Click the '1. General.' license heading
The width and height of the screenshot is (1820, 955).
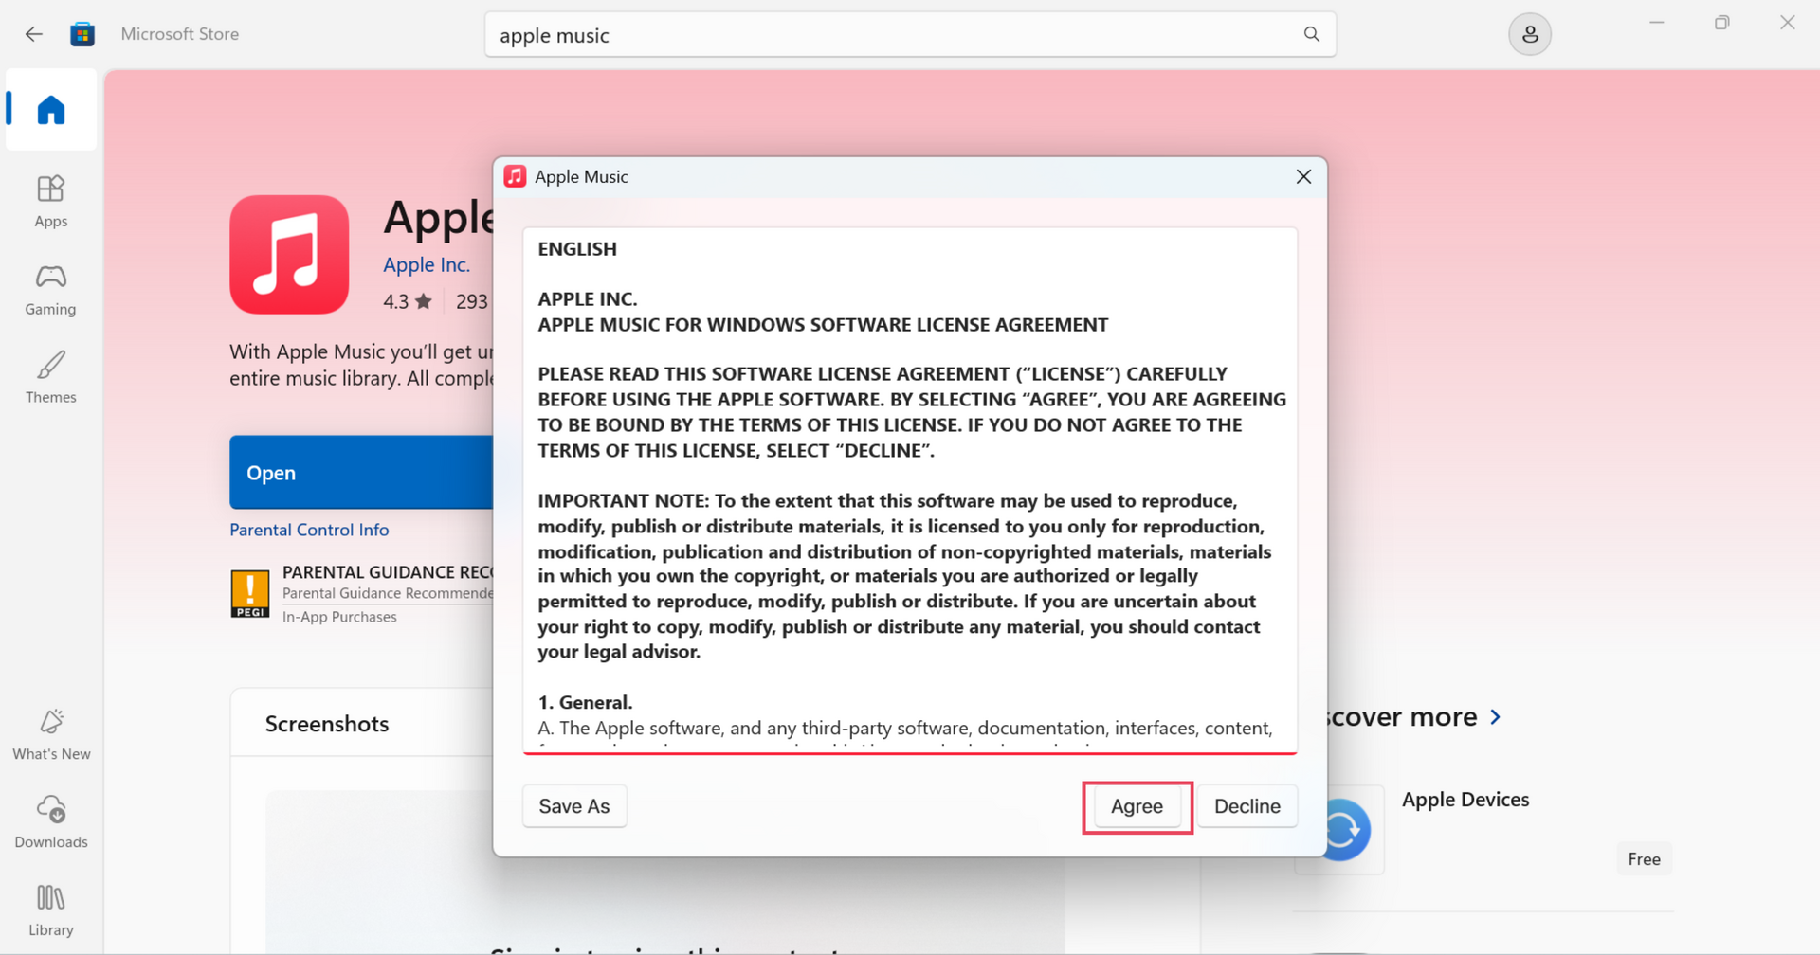(x=585, y=703)
